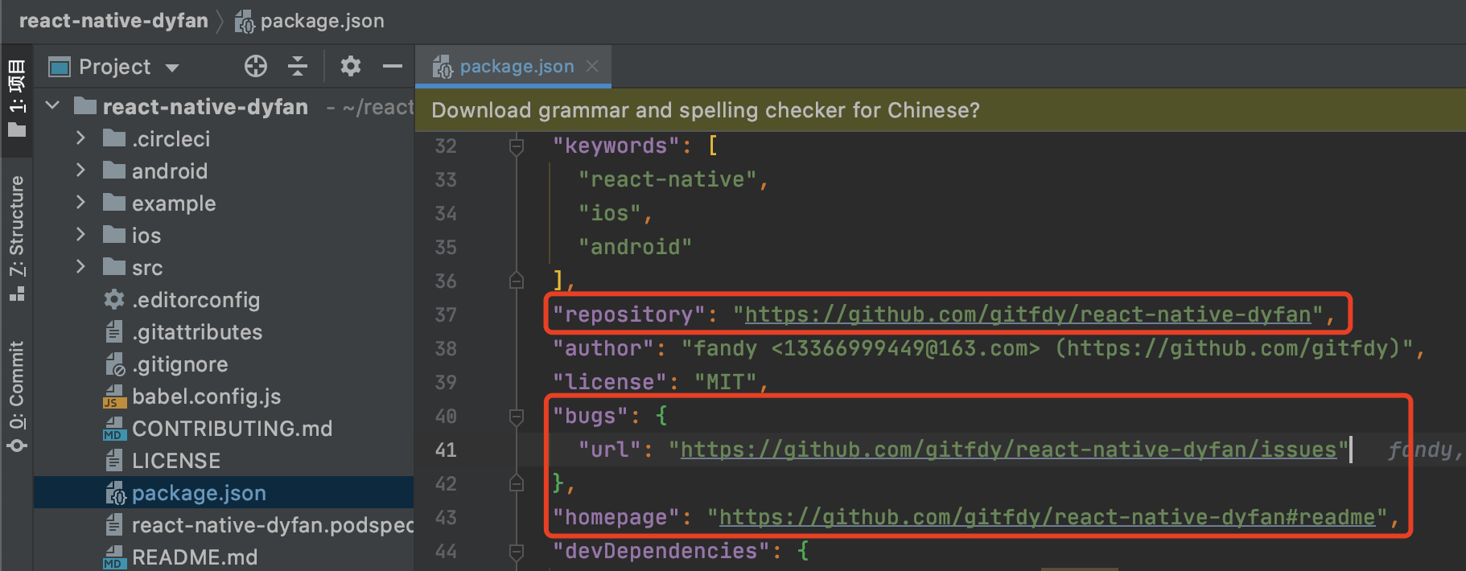Select package.json in project tree
The width and height of the screenshot is (1466, 571).
[224, 493]
